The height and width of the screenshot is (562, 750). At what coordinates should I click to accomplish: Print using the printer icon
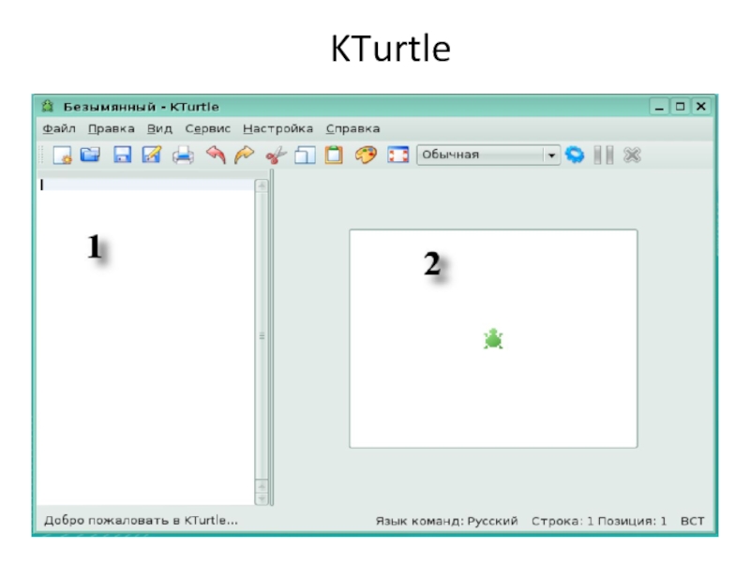(x=183, y=155)
